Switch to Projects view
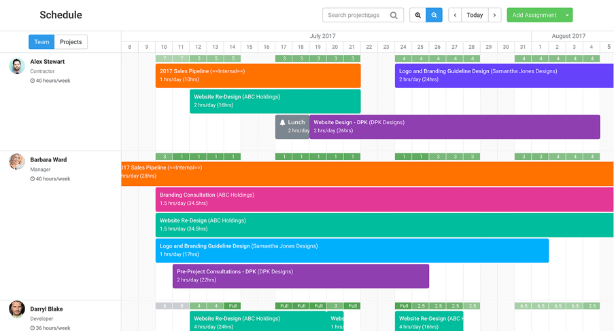This screenshot has width=614, height=331. tap(71, 42)
